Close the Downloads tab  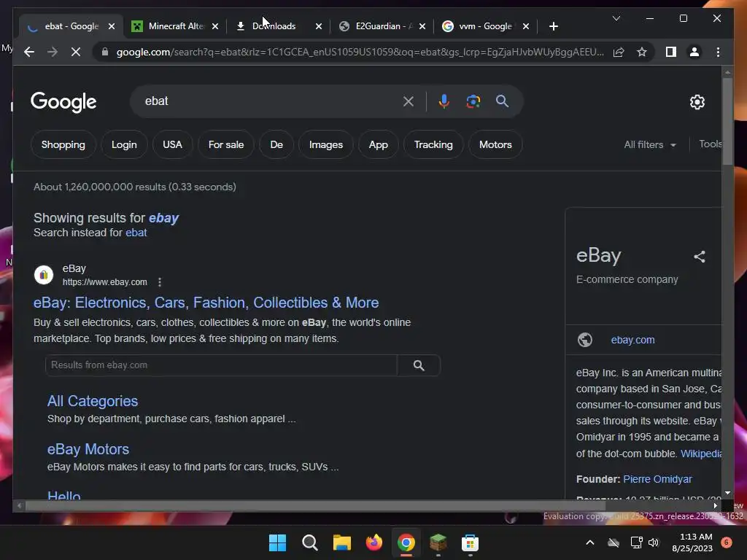[x=319, y=26]
